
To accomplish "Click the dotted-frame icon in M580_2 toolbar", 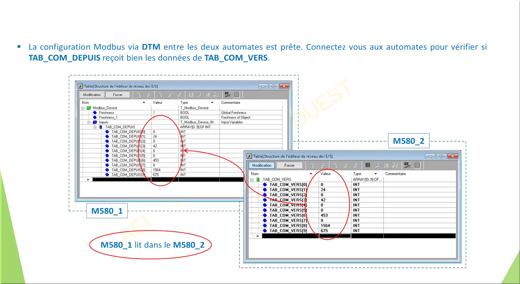I will [417, 165].
